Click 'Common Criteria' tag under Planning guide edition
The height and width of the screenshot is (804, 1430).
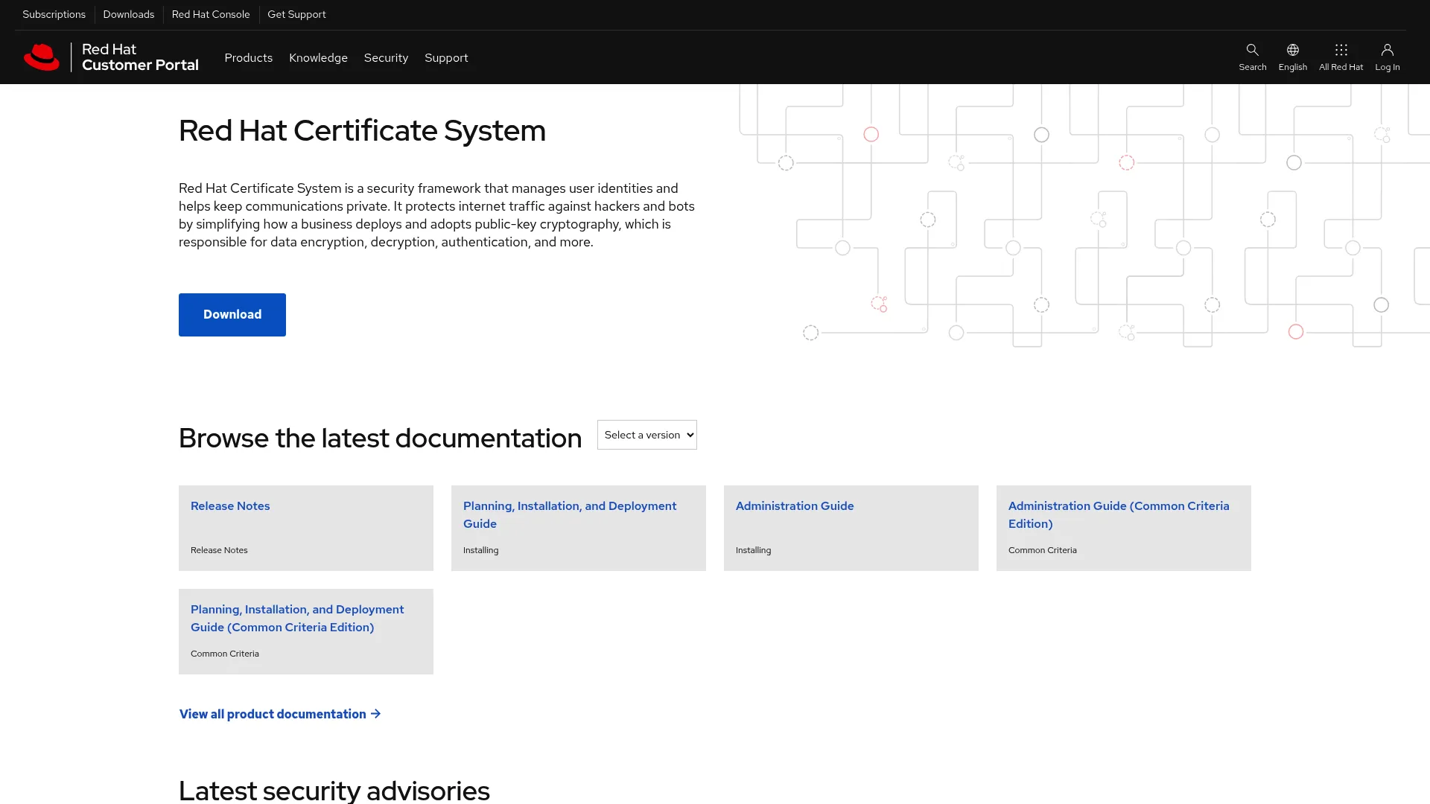click(x=224, y=654)
